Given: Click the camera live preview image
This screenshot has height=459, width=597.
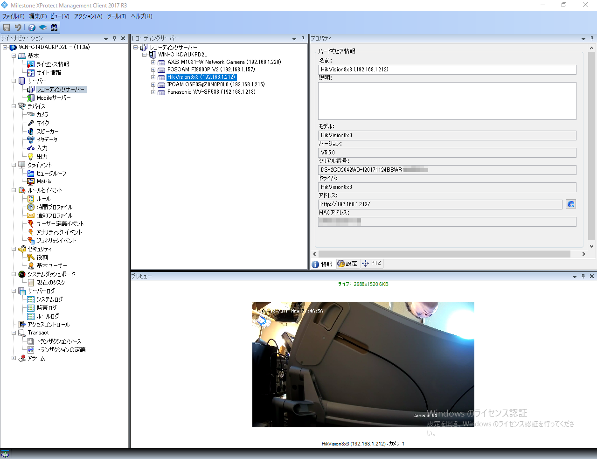Looking at the screenshot, I should click(x=363, y=364).
